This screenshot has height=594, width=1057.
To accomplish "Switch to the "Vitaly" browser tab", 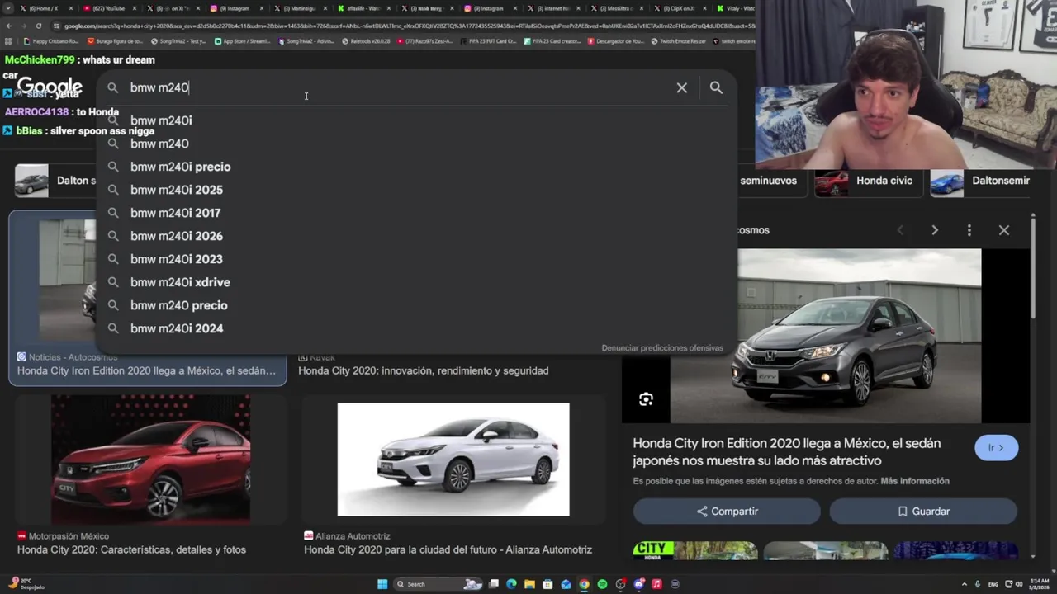I will (x=733, y=8).
